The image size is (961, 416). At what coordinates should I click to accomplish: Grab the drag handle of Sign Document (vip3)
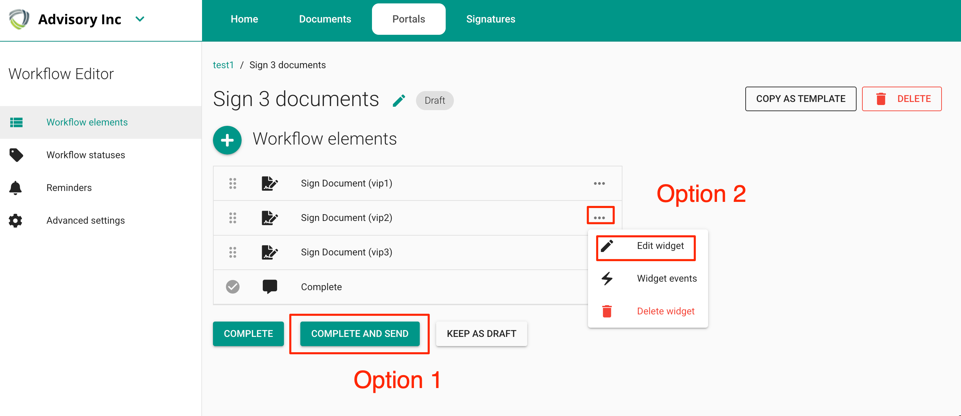233,252
